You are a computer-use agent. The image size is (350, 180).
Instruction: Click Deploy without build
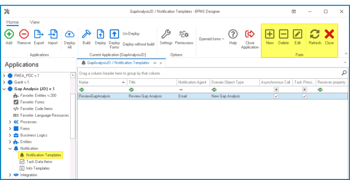(138, 44)
